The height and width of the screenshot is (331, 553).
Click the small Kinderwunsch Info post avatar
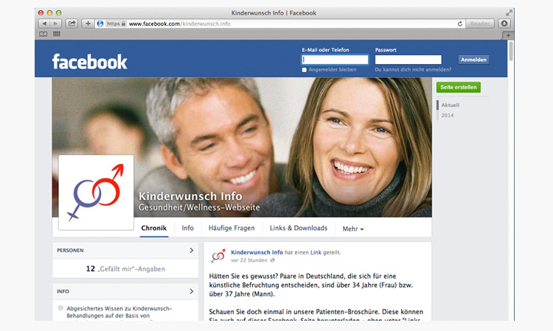point(218,256)
